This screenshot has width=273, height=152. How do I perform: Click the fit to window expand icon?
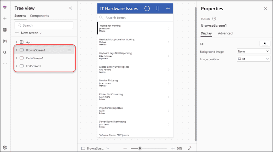click(x=189, y=148)
